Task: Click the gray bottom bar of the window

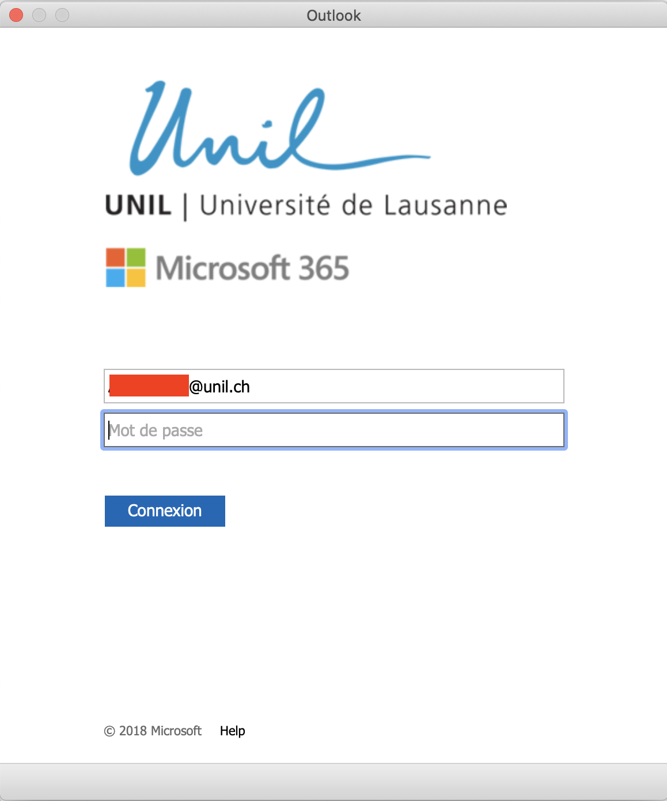Action: pos(333,781)
